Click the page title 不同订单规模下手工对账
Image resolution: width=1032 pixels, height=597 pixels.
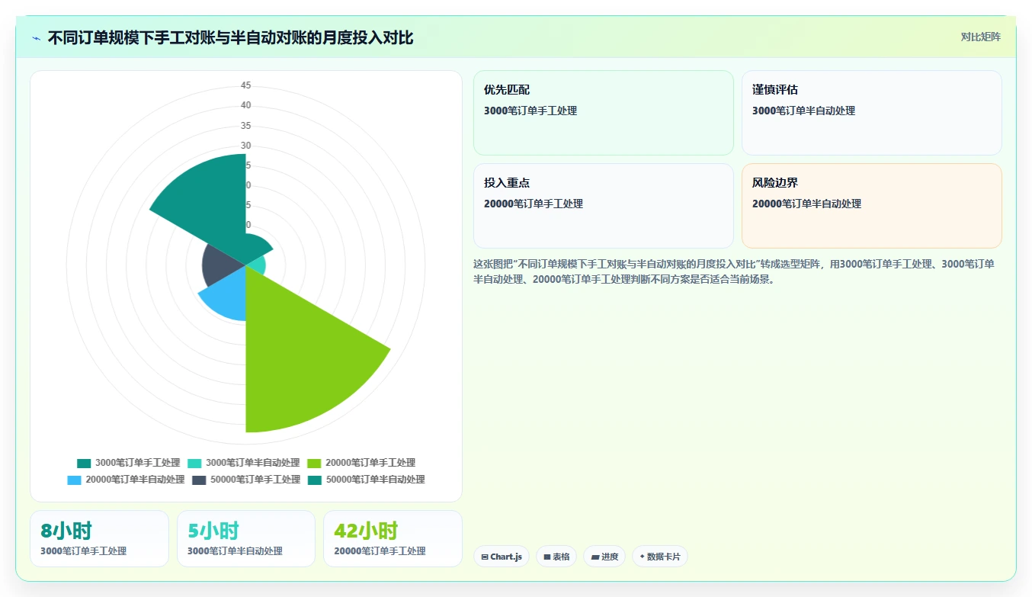[230, 37]
